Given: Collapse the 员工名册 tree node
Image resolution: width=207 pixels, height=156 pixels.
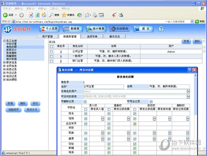Looking at the screenshot, I should pos(4,41).
